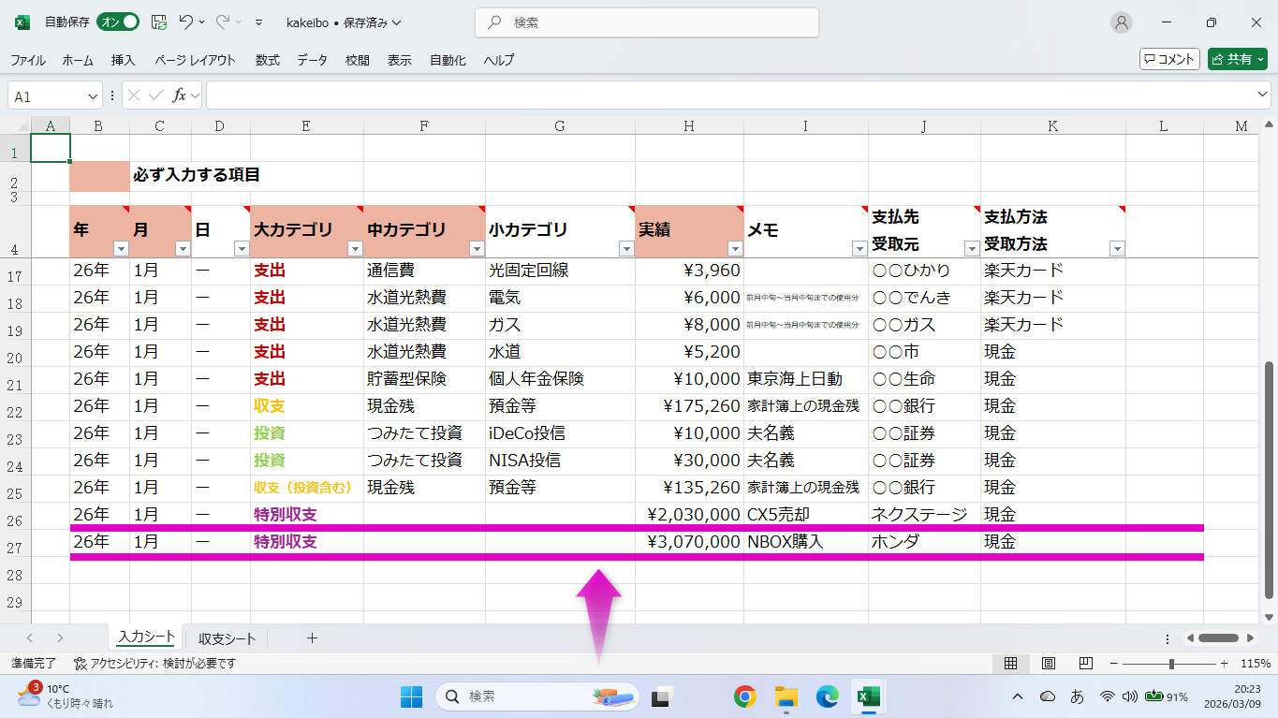This screenshot has height=718, width=1278.
Task: Open the 実績 column filter dropdown
Action: pos(735,249)
